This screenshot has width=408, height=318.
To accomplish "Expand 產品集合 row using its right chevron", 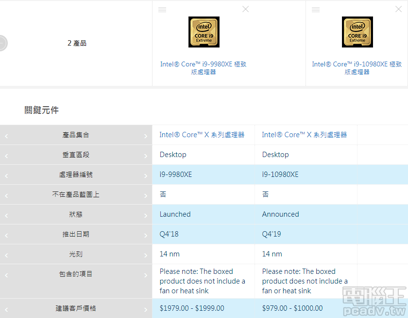I will click(145, 135).
